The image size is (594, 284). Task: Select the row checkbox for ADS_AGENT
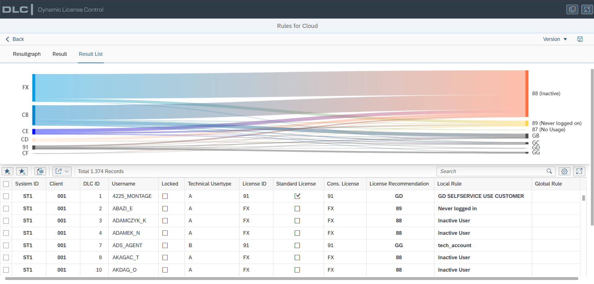(x=6, y=245)
